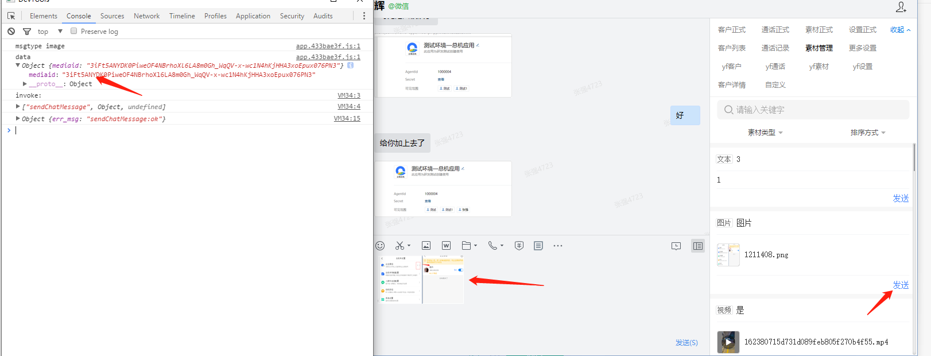Enable the Preserve log checkbox
The height and width of the screenshot is (356, 931).
(73, 31)
